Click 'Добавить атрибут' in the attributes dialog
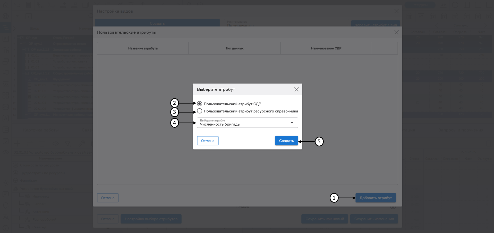 click(x=375, y=198)
